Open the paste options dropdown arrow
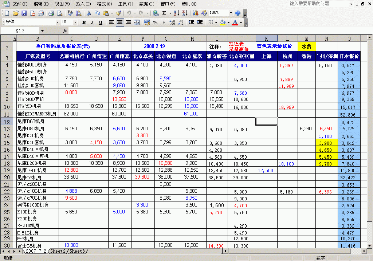373x261 pixels. pyautogui.click(x=112, y=13)
